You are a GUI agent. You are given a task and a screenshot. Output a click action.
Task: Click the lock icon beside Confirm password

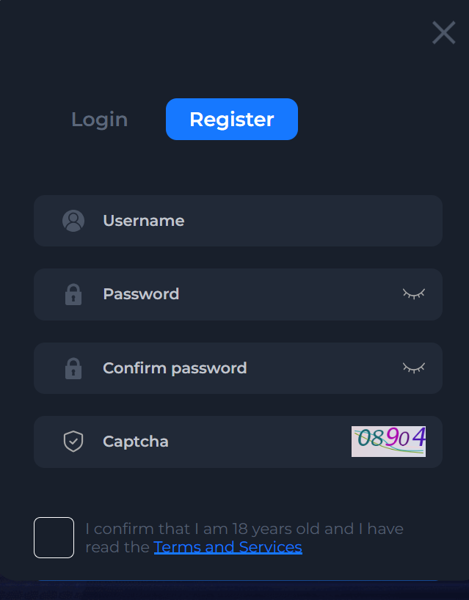(x=73, y=368)
